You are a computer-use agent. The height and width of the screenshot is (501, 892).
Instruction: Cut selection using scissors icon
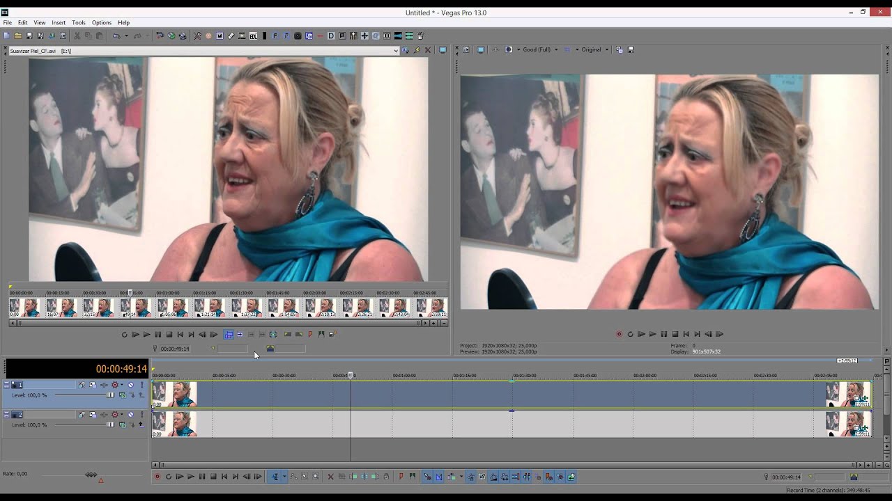[x=77, y=35]
